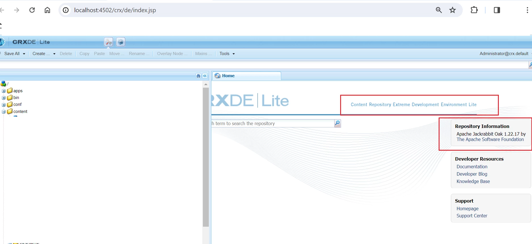Open the Support Homepage link

(x=467, y=209)
